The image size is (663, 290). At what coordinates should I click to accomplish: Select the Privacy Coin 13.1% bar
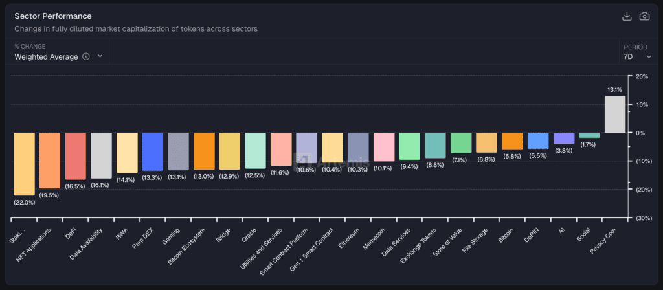tap(615, 115)
